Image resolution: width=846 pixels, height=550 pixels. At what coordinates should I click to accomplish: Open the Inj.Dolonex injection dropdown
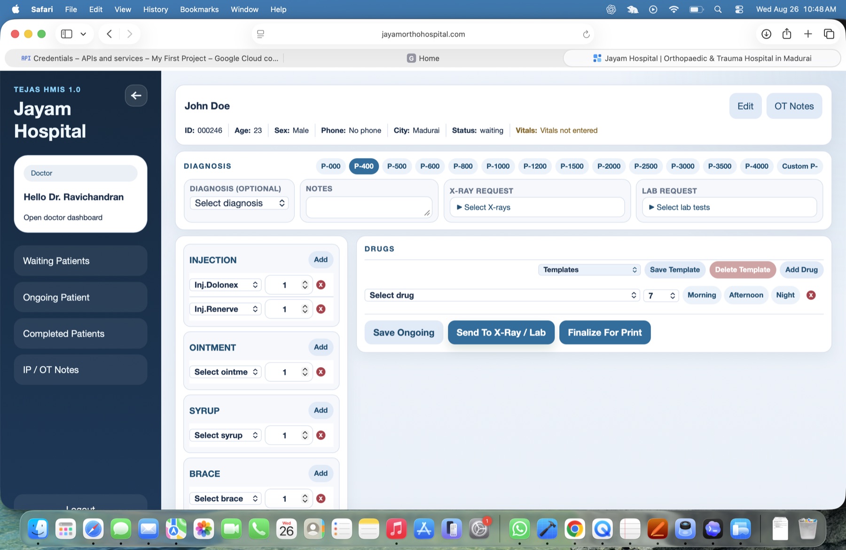(x=225, y=285)
